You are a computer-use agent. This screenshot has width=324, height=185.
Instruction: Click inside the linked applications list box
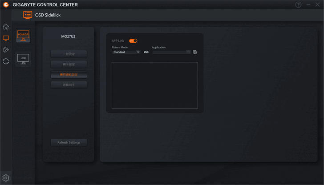click(x=155, y=85)
